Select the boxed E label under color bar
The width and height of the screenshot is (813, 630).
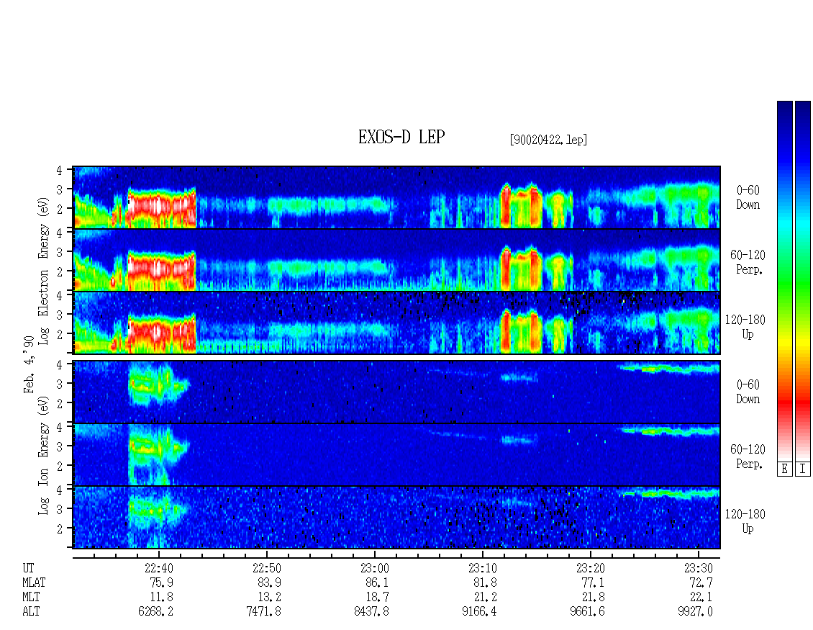point(784,469)
